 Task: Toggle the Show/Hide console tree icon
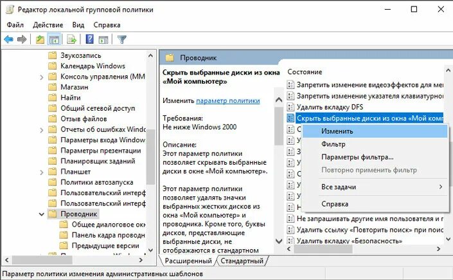click(x=55, y=39)
